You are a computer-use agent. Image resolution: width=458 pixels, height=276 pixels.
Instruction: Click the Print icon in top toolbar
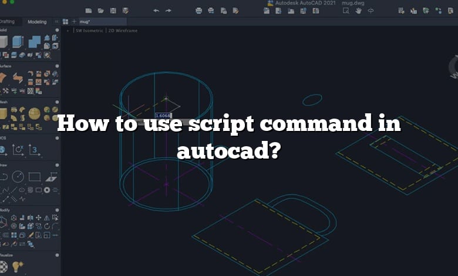198,11
